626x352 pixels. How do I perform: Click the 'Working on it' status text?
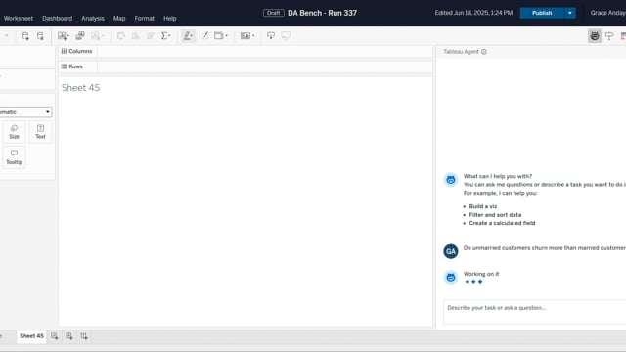click(x=481, y=274)
